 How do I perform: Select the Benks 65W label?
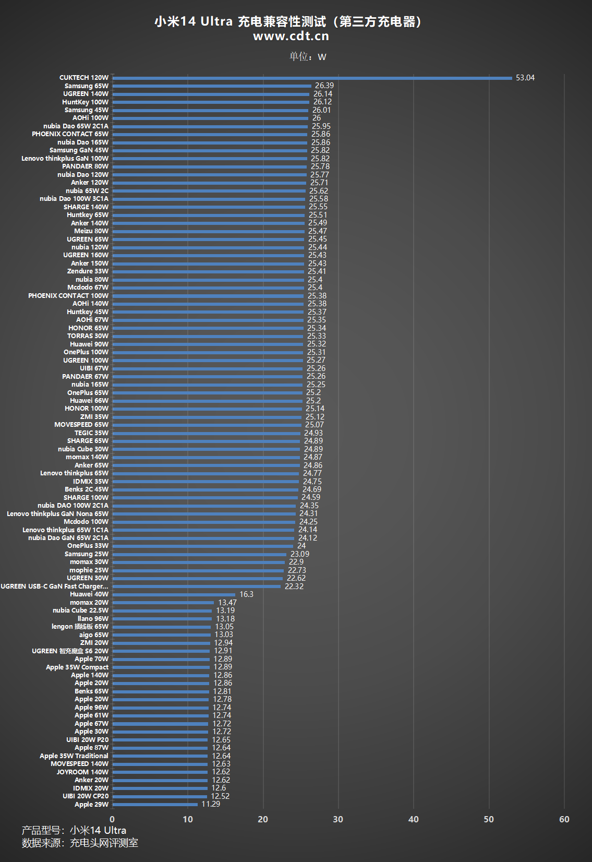point(92,691)
